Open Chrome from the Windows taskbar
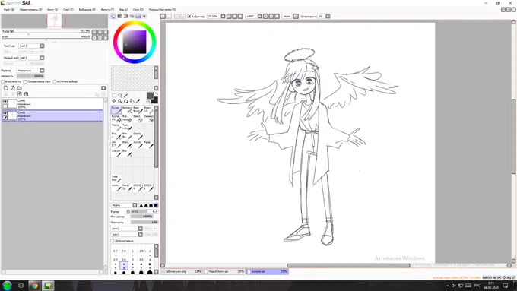517x291 pixels. coord(34,286)
